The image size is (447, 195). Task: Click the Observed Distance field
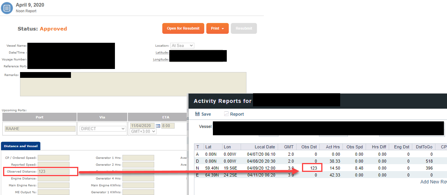coord(53,171)
